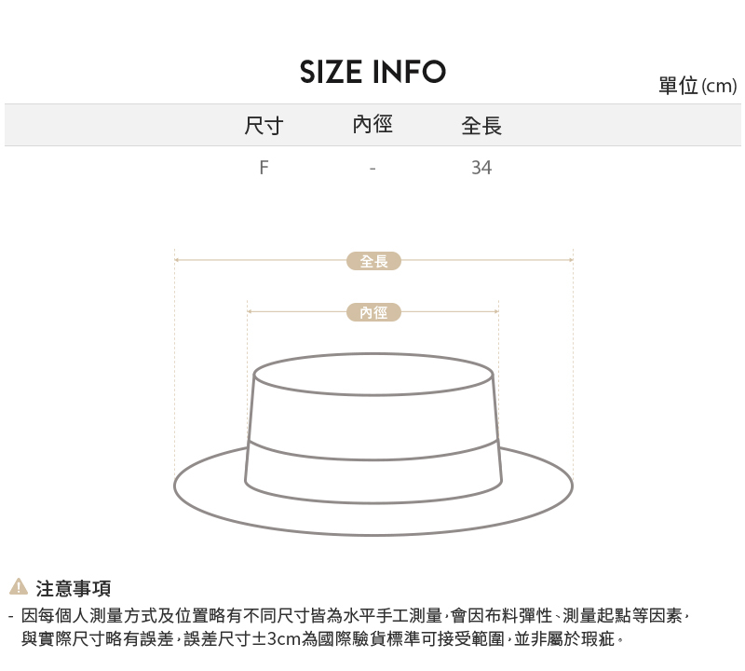
Task: Select the 內徑 column header
Action: tap(372, 125)
